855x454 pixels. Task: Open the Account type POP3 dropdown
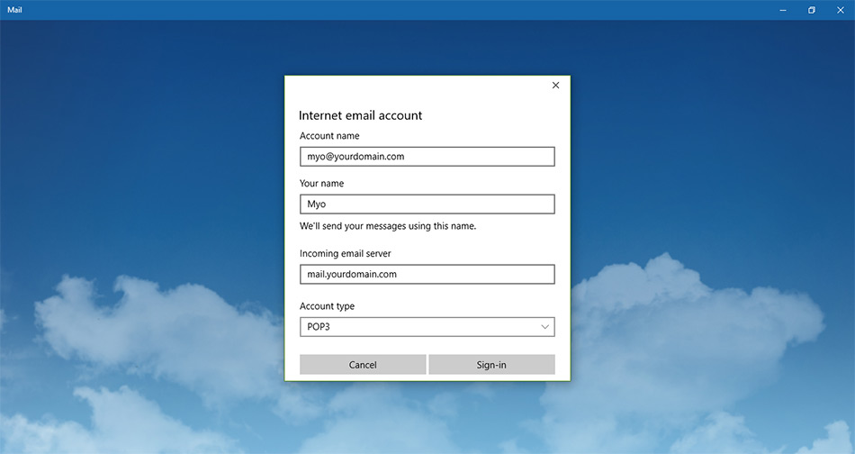(427, 327)
